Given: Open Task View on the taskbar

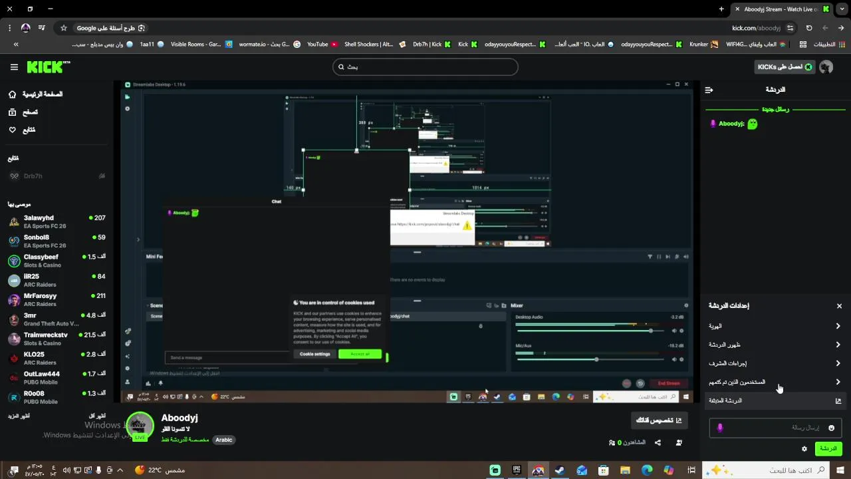Looking at the screenshot, I should pos(691,470).
